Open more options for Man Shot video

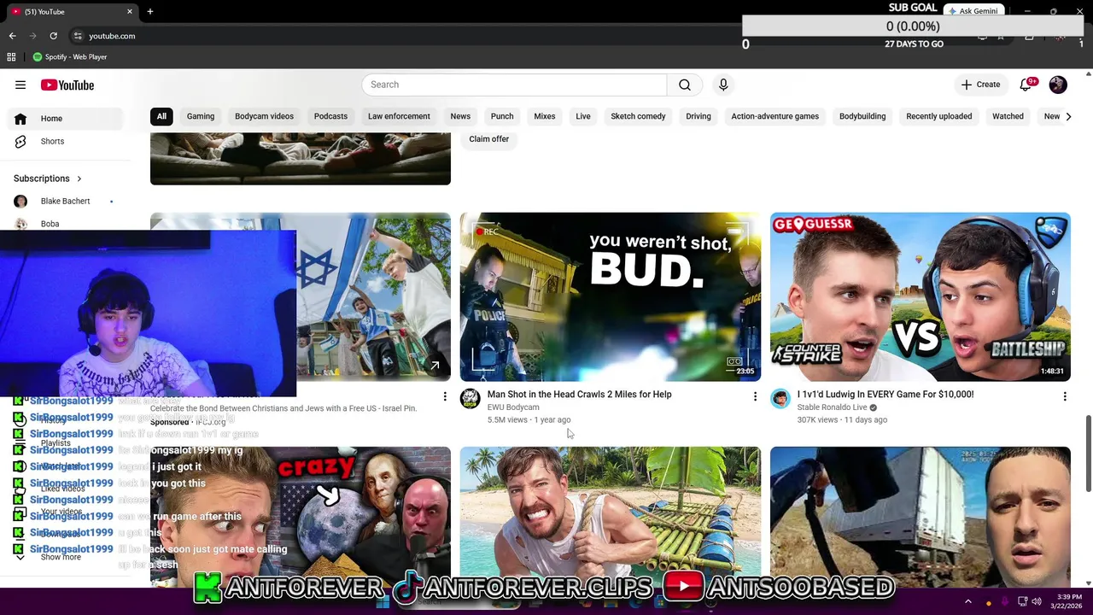[x=755, y=396]
